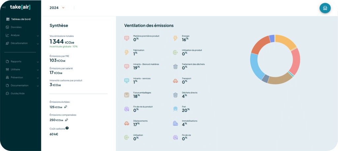Click the take[air] logo
The image size is (338, 151).
pyautogui.click(x=20, y=7)
